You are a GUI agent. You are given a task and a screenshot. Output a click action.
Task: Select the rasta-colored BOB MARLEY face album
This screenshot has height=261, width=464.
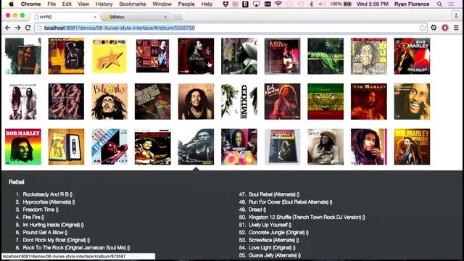(x=23, y=146)
